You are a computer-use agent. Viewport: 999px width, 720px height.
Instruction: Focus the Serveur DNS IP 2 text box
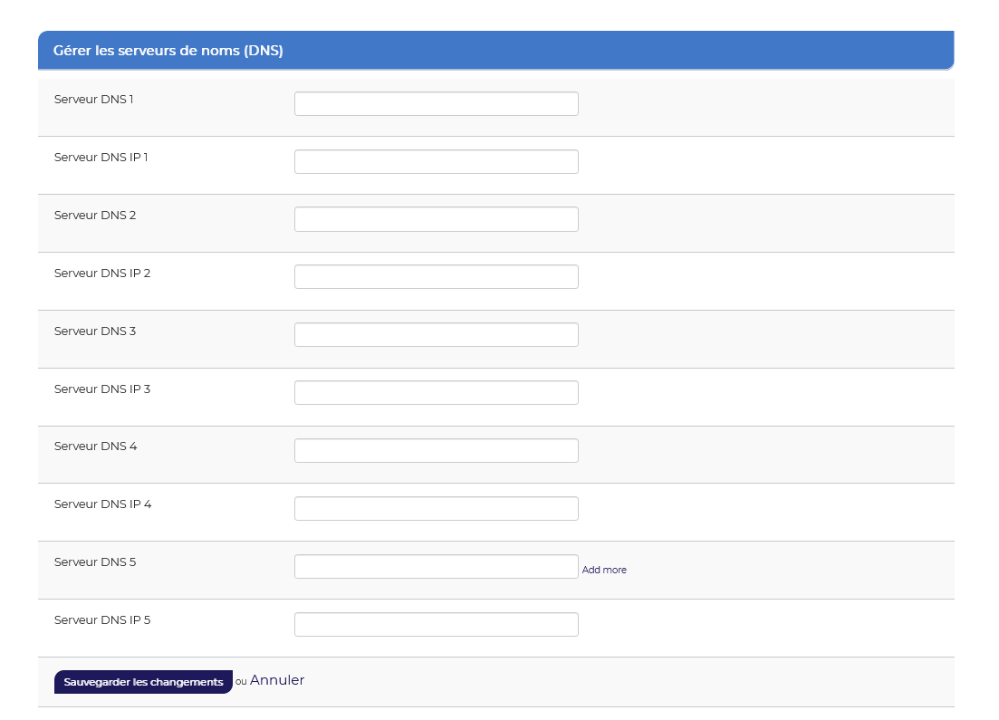click(437, 277)
